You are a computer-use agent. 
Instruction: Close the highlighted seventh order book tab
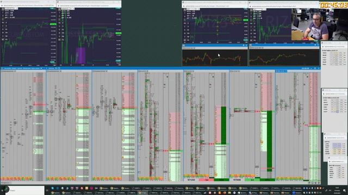coord(286,71)
